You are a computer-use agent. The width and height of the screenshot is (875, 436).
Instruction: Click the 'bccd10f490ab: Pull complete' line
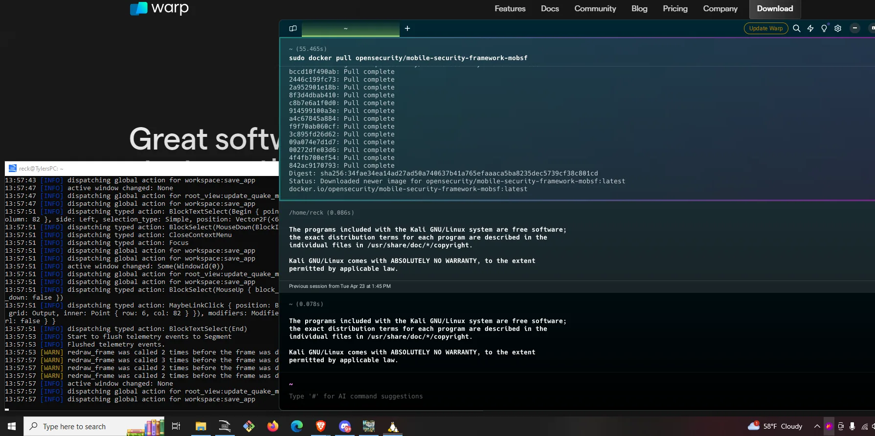pyautogui.click(x=341, y=72)
